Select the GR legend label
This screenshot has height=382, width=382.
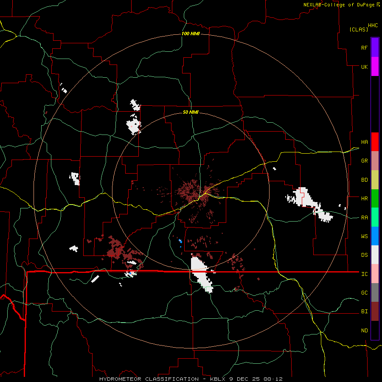tap(364, 160)
